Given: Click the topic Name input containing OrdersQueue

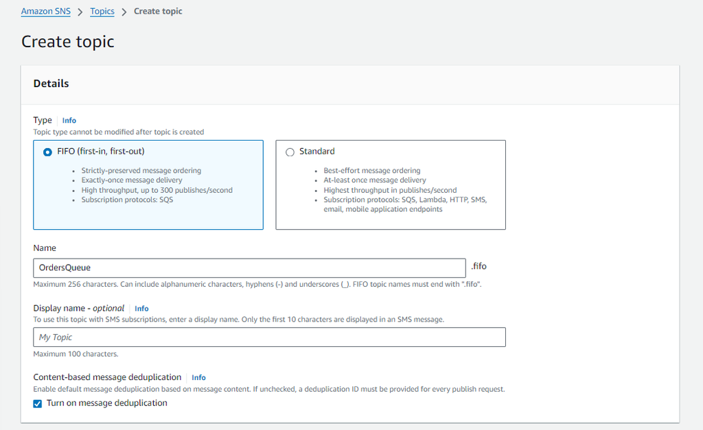Looking at the screenshot, I should tap(249, 267).
